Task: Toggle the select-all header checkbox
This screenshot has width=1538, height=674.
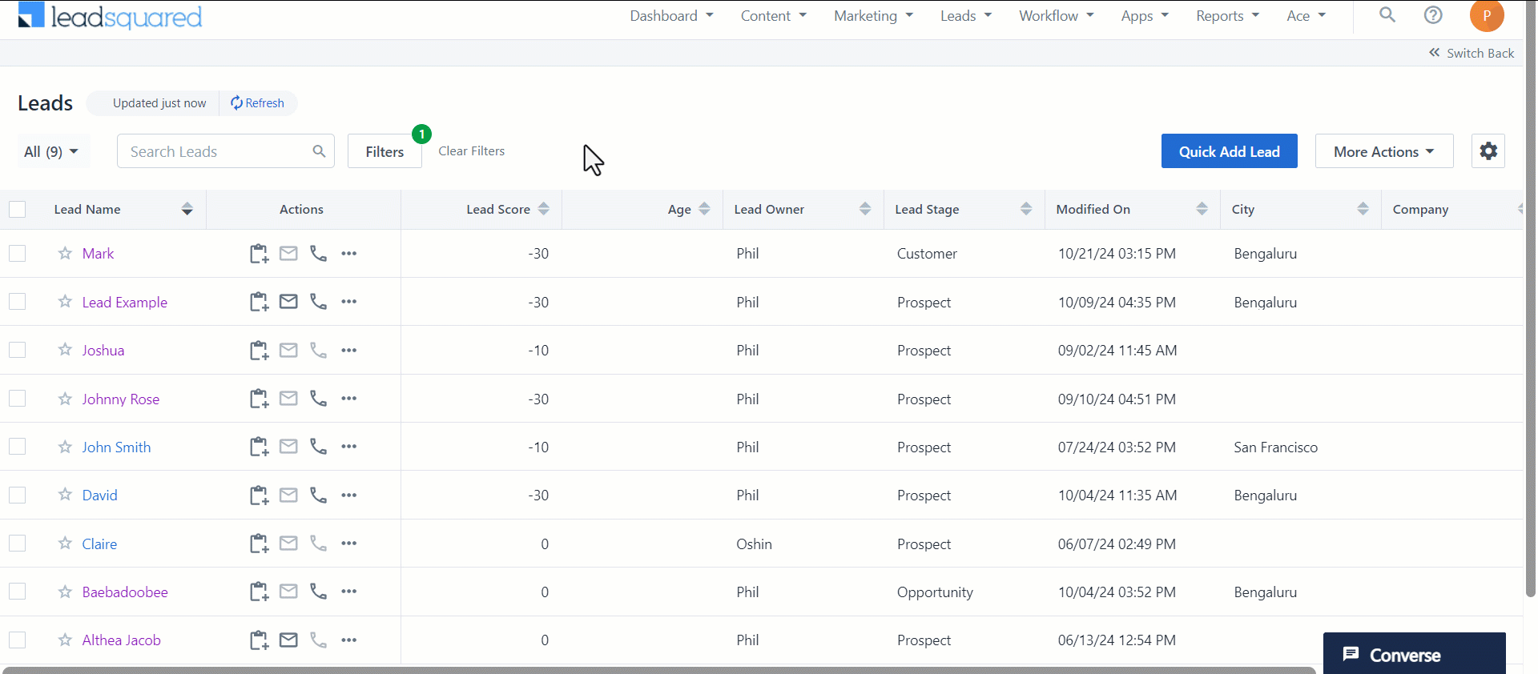Action: click(18, 210)
